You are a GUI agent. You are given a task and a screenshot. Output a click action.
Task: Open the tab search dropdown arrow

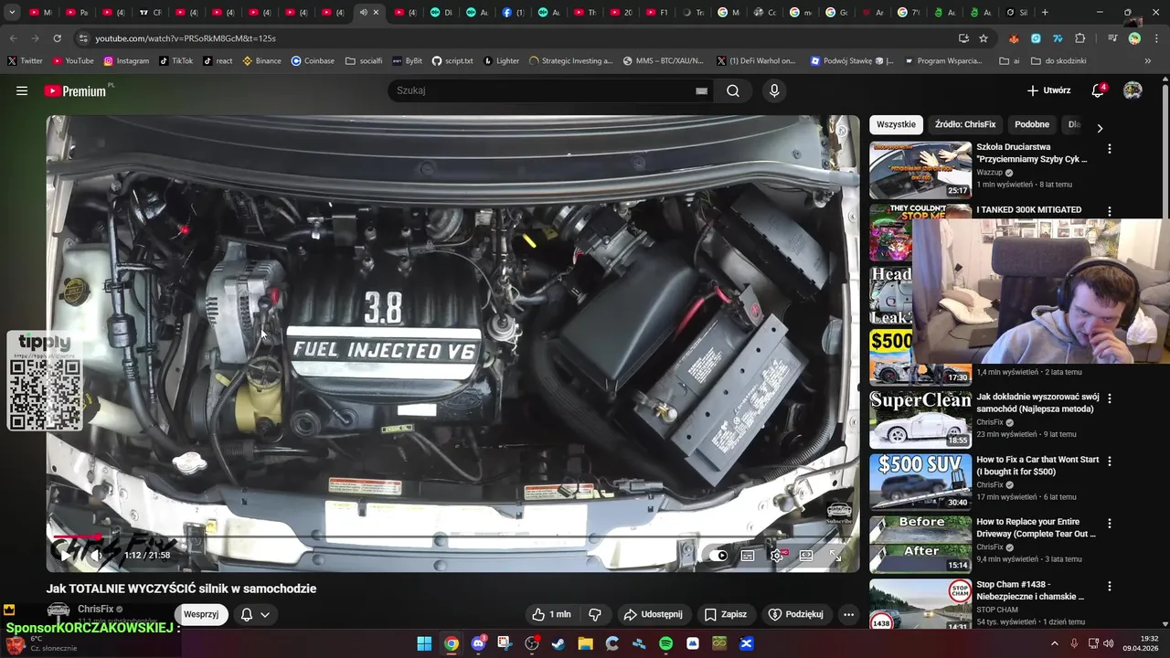point(12,13)
